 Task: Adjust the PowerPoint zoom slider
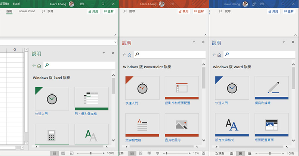(x=166, y=153)
